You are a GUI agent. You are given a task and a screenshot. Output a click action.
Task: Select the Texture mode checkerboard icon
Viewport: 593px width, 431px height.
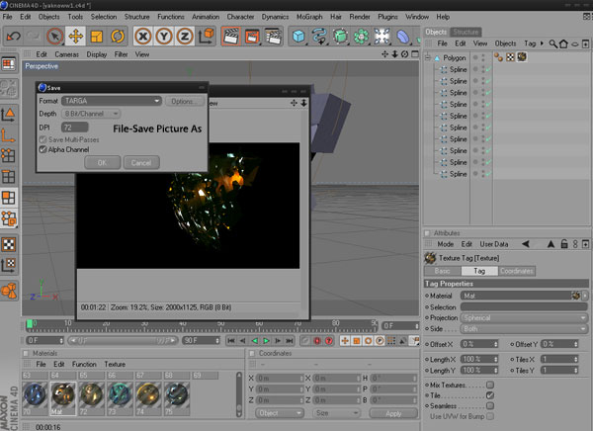8,244
